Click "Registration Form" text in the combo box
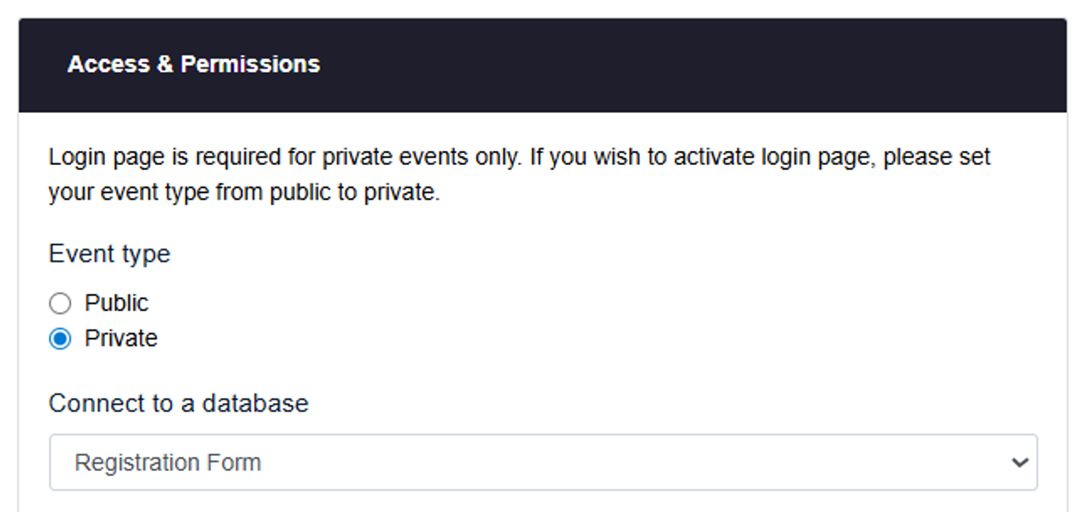Image resolution: width=1083 pixels, height=512 pixels. [168, 462]
